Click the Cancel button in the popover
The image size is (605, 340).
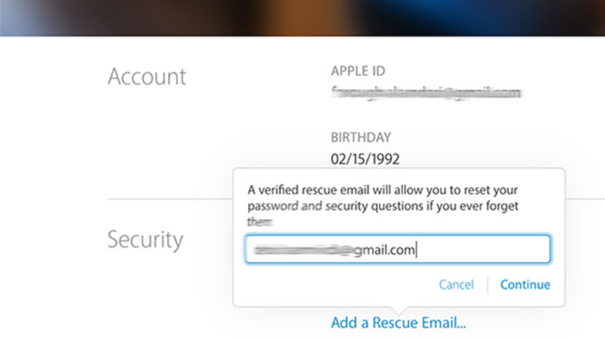click(456, 285)
